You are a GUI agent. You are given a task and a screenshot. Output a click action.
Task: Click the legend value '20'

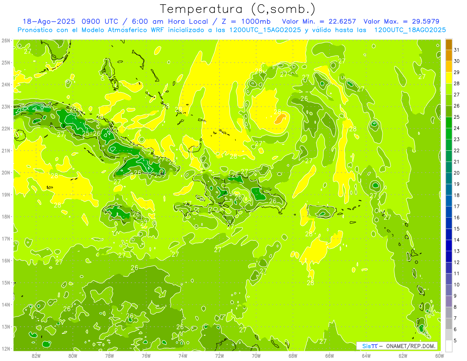[x=457, y=173]
